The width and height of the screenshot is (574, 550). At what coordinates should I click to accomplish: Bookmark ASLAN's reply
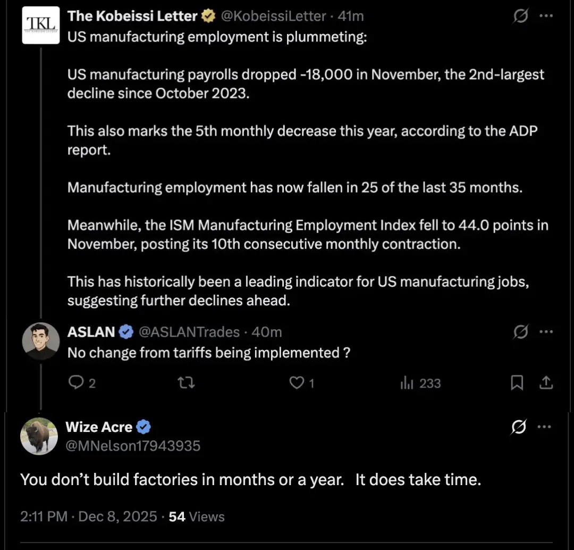click(517, 383)
